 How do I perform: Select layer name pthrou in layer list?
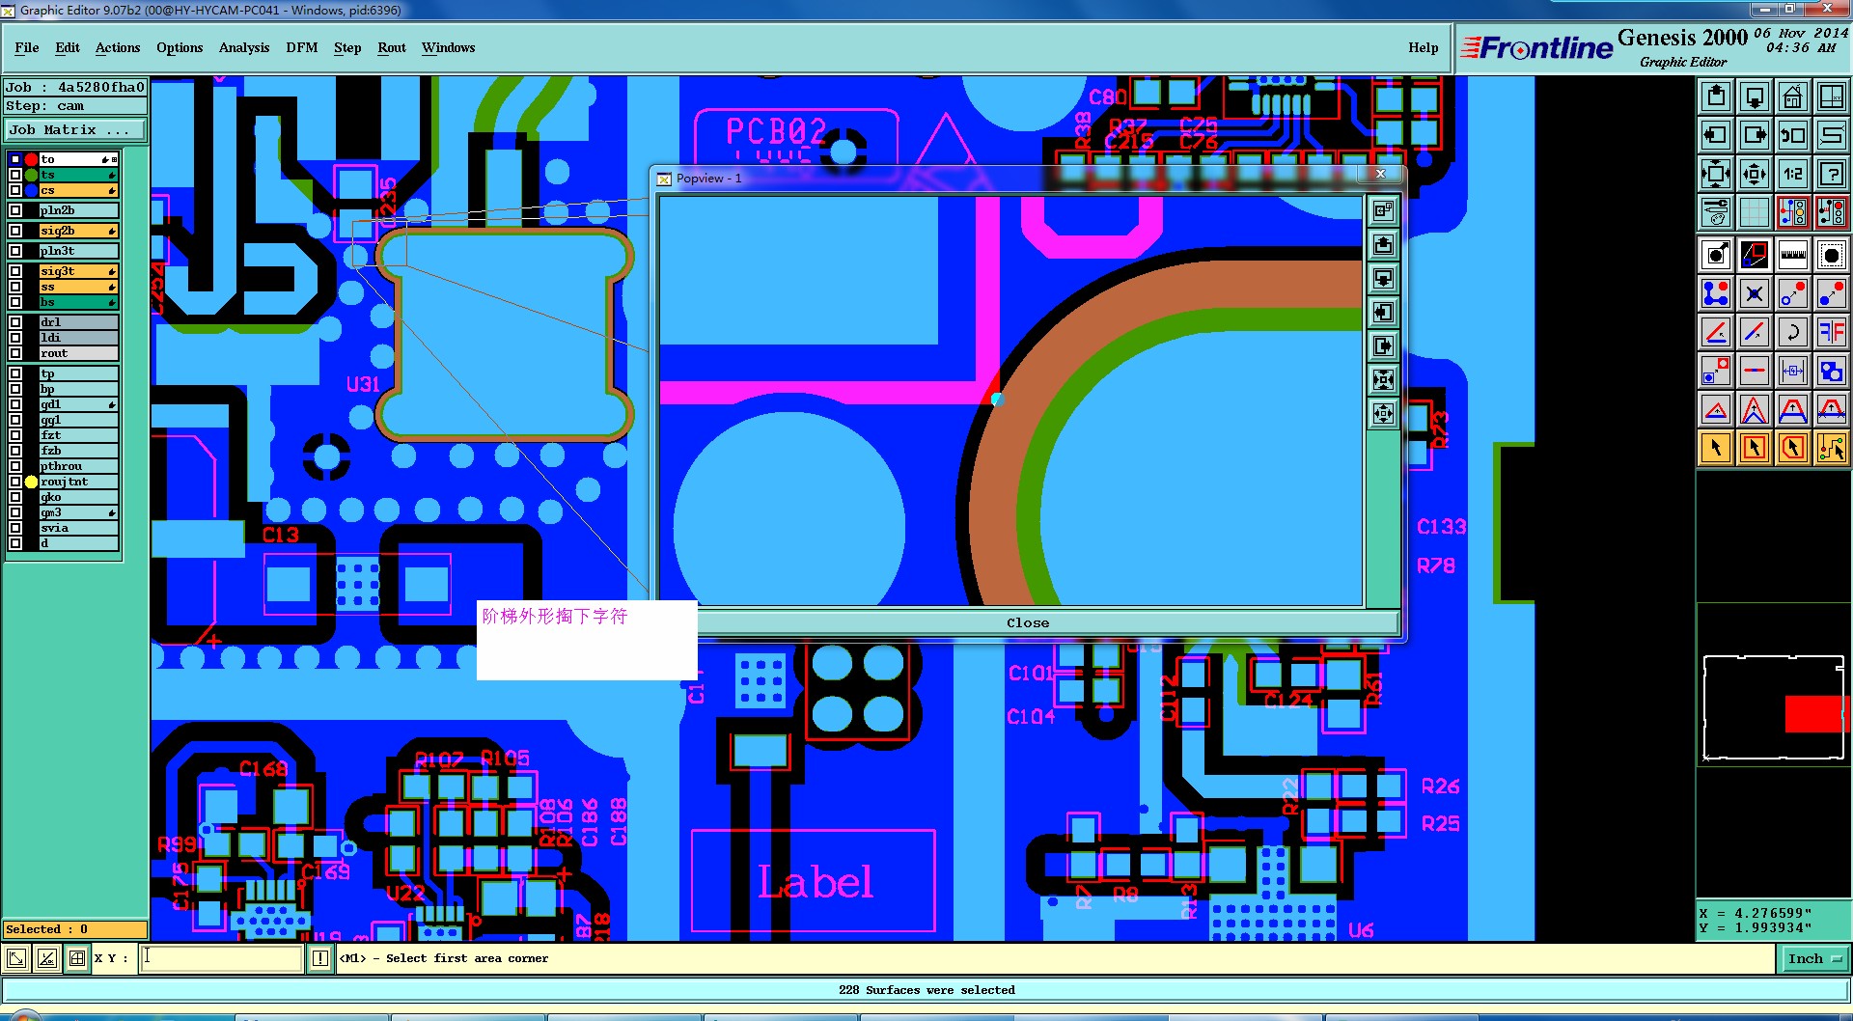[79, 466]
